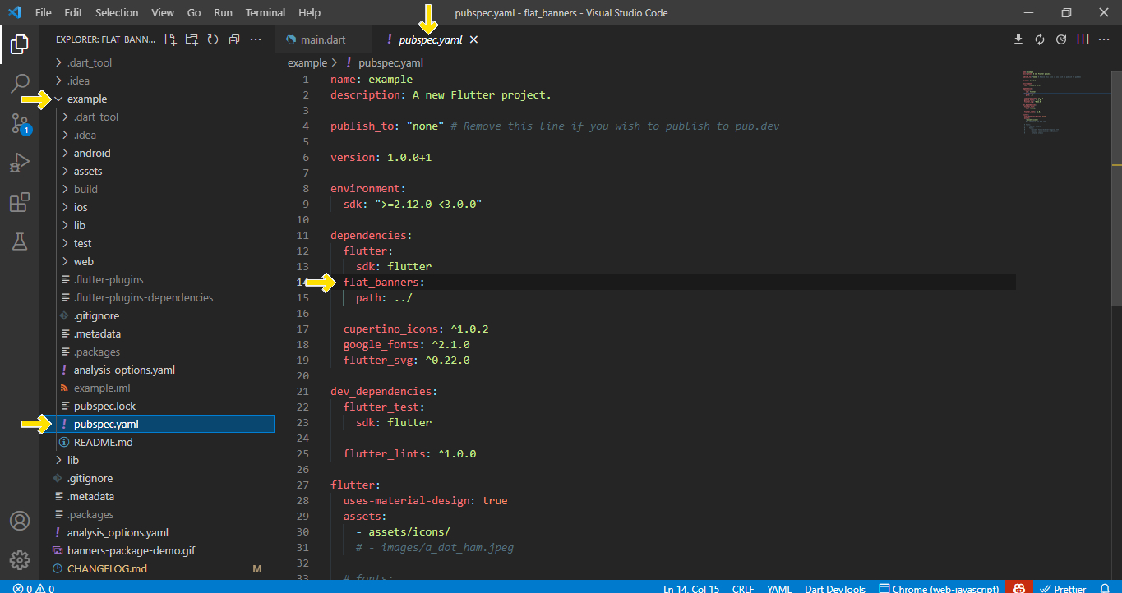Open the Run and Debug view

tap(20, 163)
